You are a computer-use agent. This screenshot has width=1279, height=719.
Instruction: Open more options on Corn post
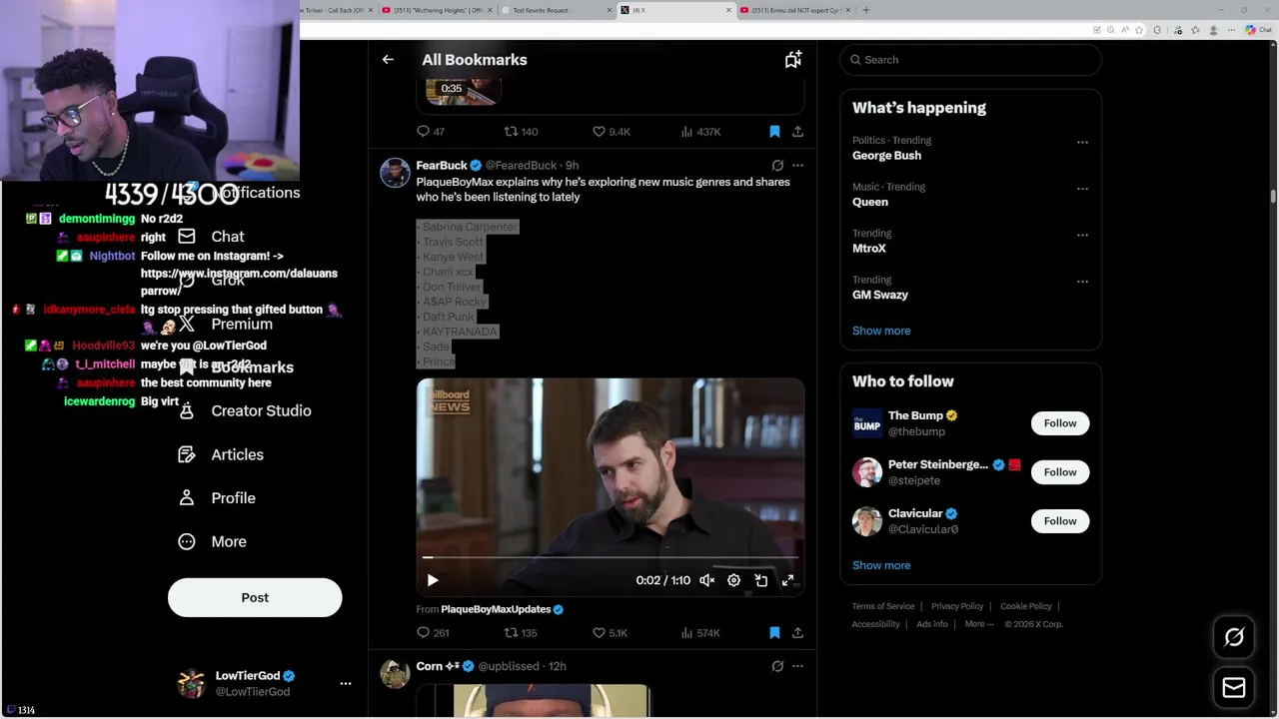pyautogui.click(x=797, y=666)
